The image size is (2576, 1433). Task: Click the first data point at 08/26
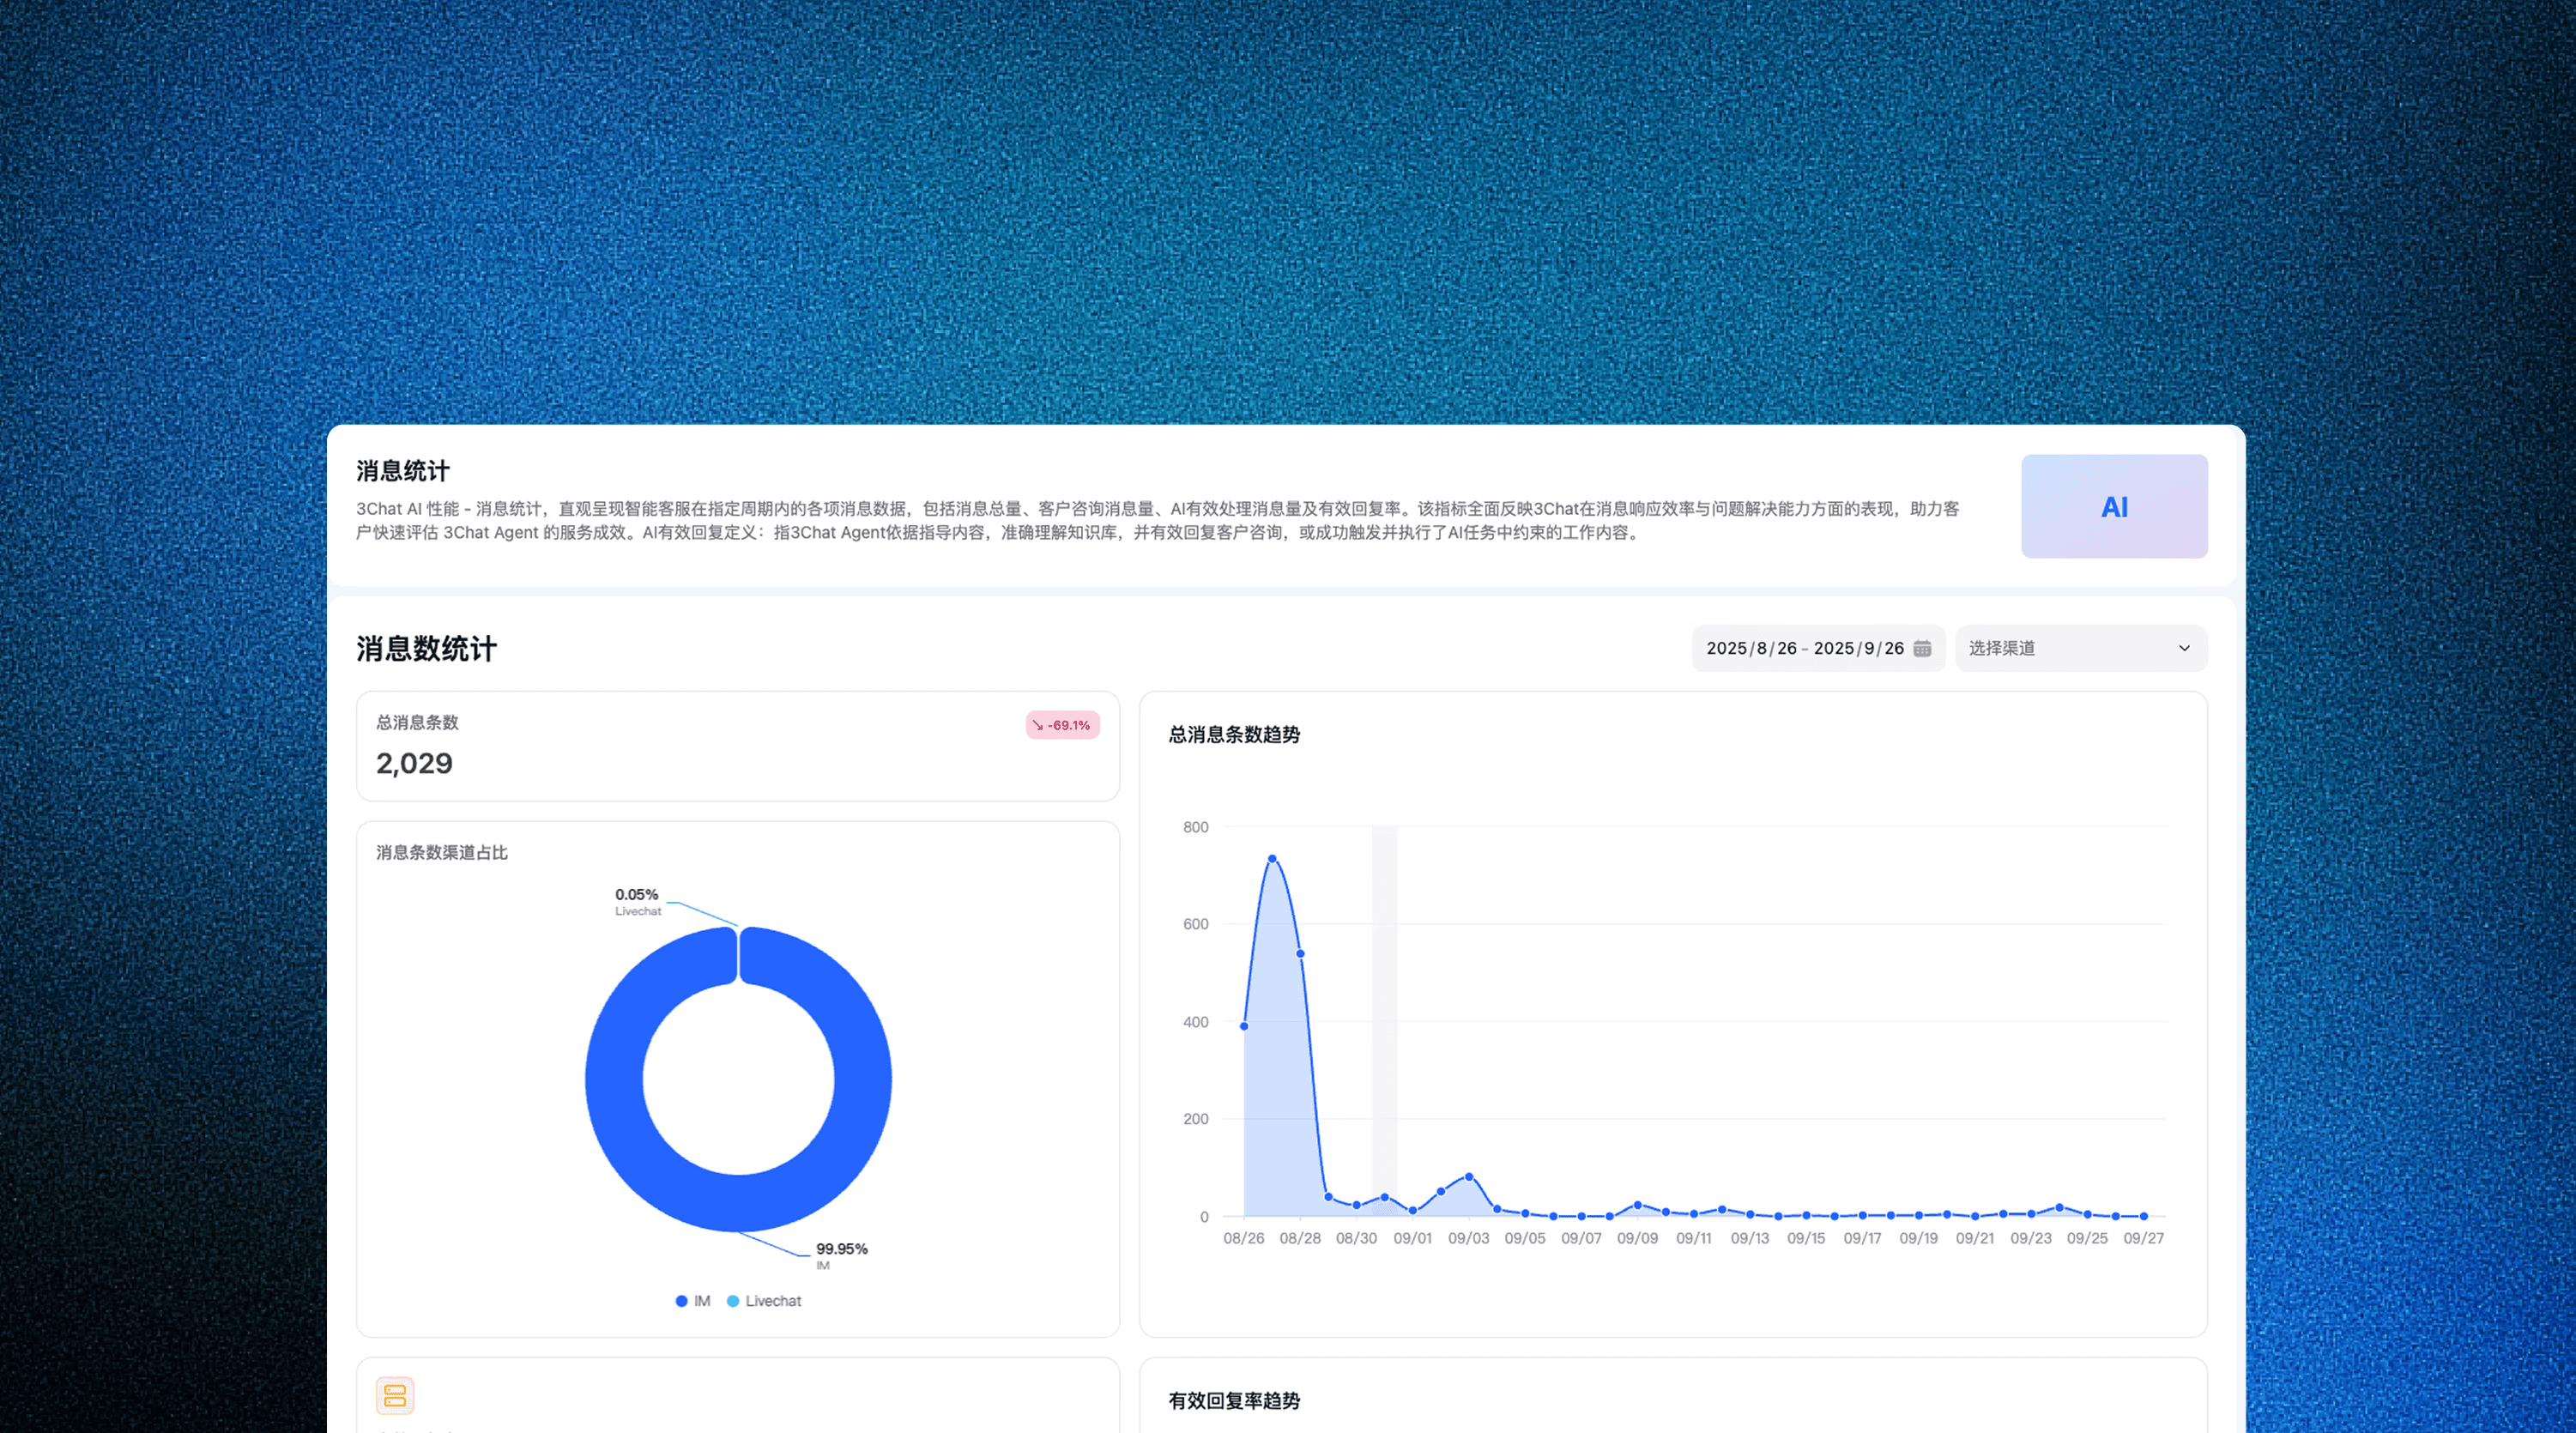(x=1244, y=1026)
